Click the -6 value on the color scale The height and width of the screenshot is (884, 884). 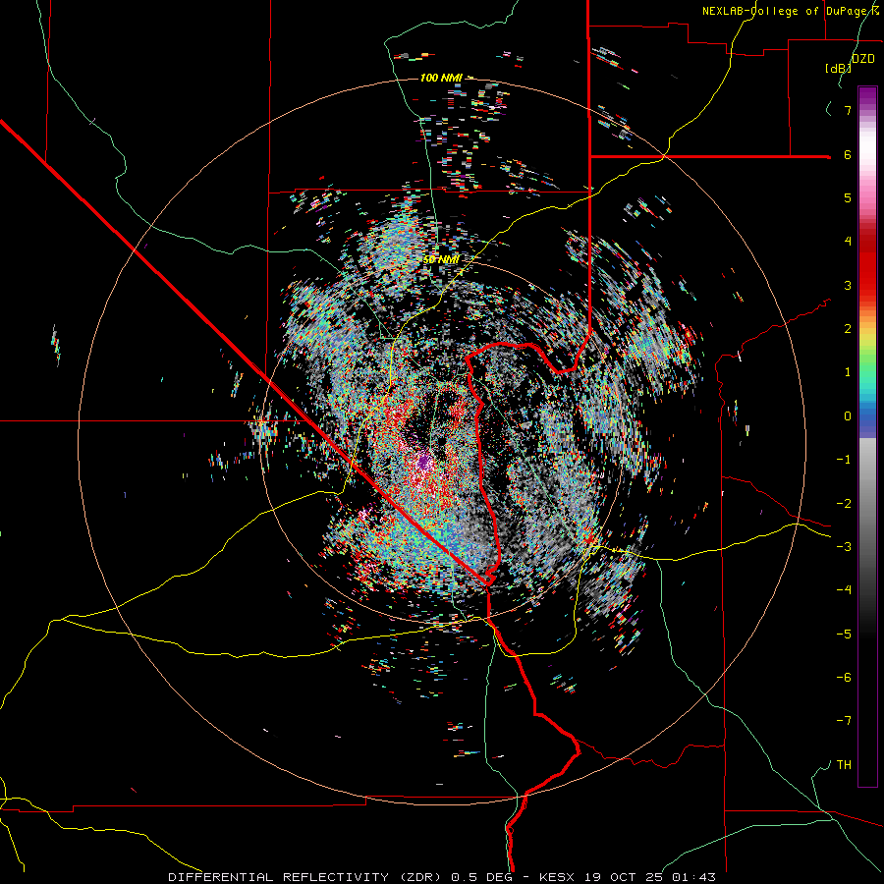(844, 677)
